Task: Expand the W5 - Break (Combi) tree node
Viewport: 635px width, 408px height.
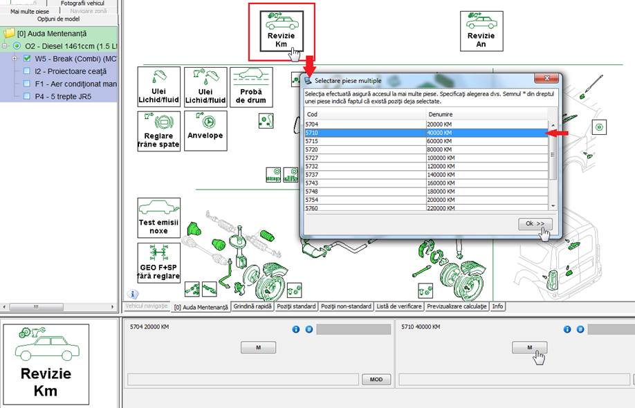Action: (15, 59)
